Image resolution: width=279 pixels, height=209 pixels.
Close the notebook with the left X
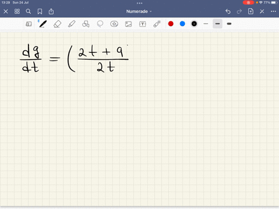pos(6,12)
